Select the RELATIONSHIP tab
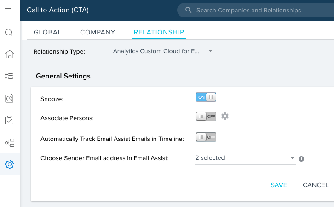Image resolution: width=334 pixels, height=207 pixels. 159,32
